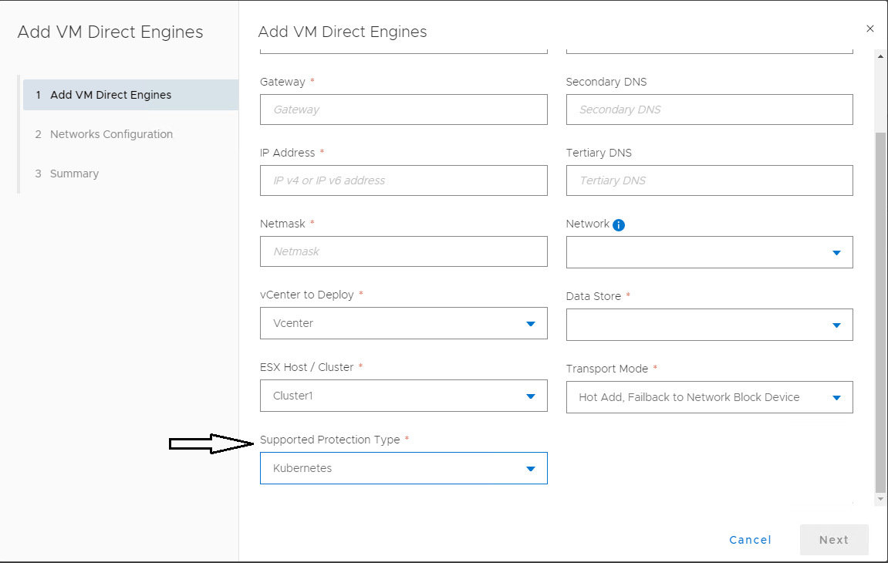Expand the ESX Host / Cluster dropdown
This screenshot has width=888, height=563.
[403, 396]
